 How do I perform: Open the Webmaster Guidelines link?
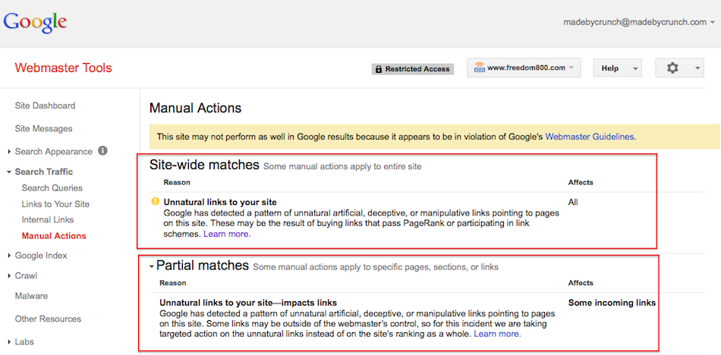click(590, 137)
